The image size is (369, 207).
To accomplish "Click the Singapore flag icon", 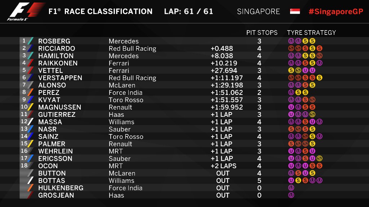I will (x=295, y=11).
